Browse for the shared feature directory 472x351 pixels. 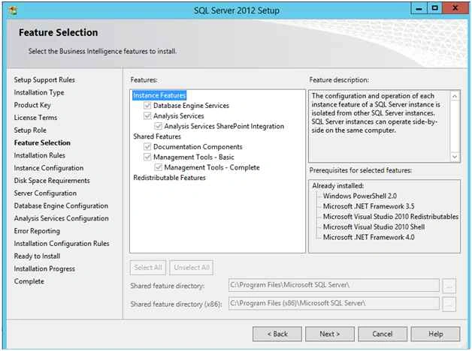point(449,286)
